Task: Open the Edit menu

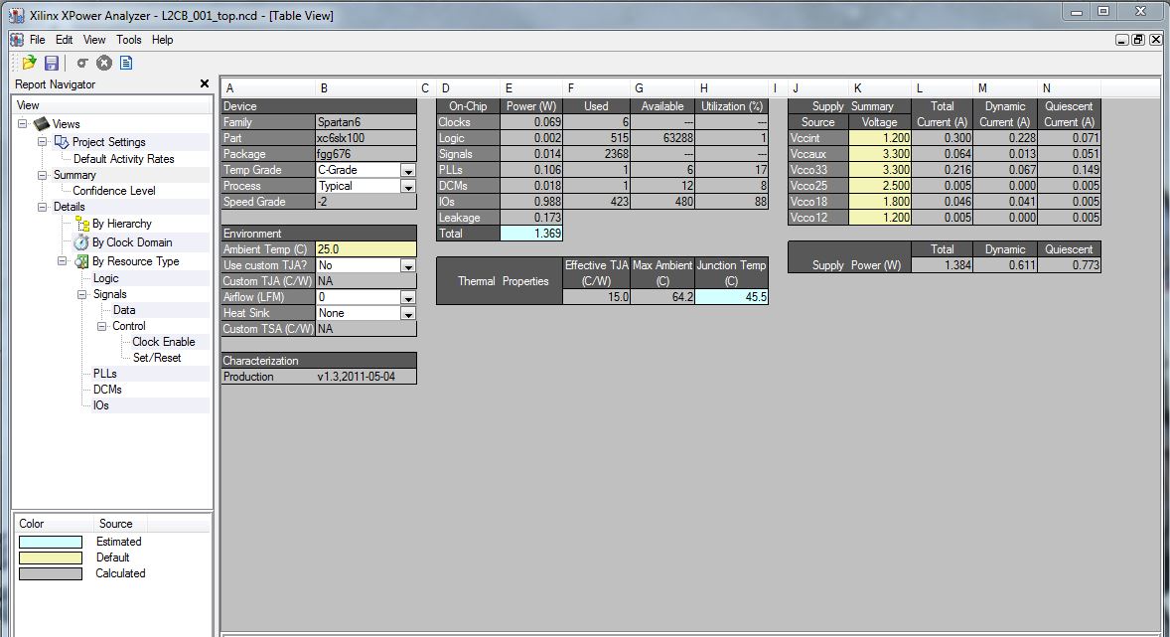Action: point(65,40)
